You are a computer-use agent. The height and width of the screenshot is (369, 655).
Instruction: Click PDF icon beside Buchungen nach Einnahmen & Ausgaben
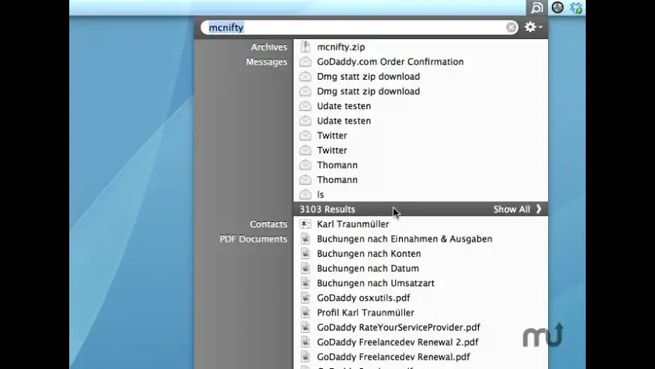coord(306,239)
